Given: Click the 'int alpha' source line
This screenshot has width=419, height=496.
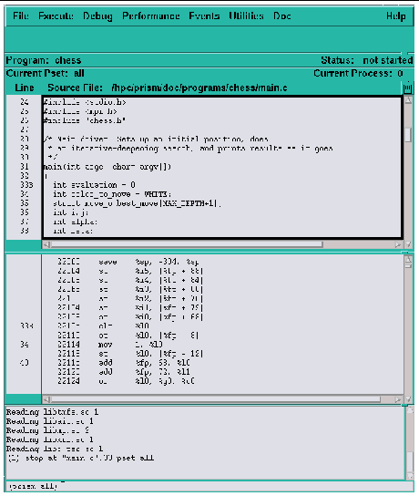Looking at the screenshot, I should click(76, 222).
